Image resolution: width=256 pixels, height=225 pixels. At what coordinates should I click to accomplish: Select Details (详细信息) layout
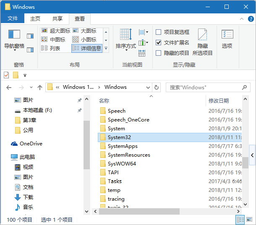point(87,48)
